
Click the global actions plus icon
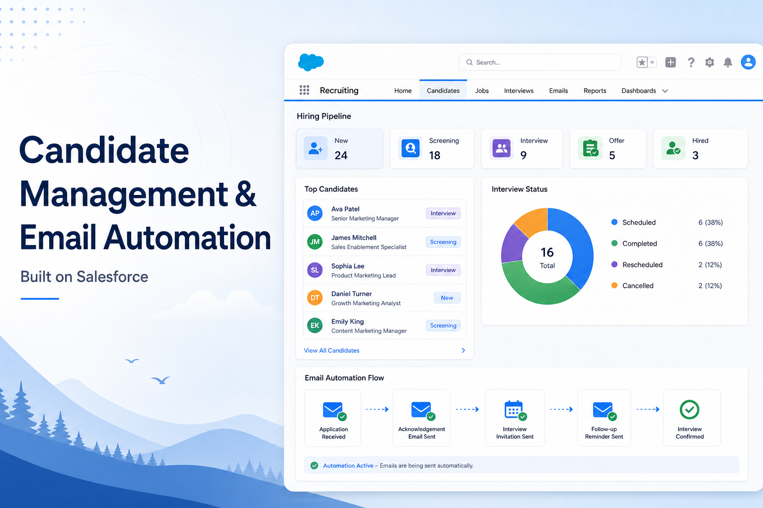coord(671,63)
